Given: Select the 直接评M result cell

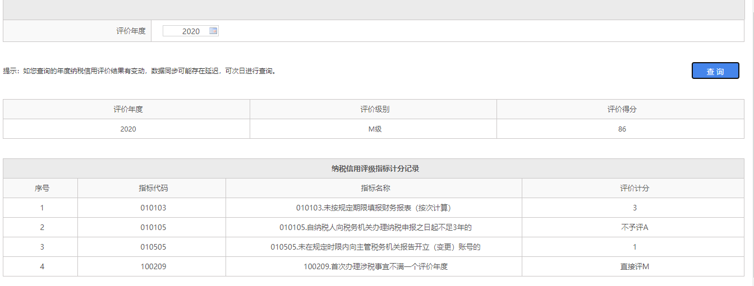Looking at the screenshot, I should pos(635,266).
